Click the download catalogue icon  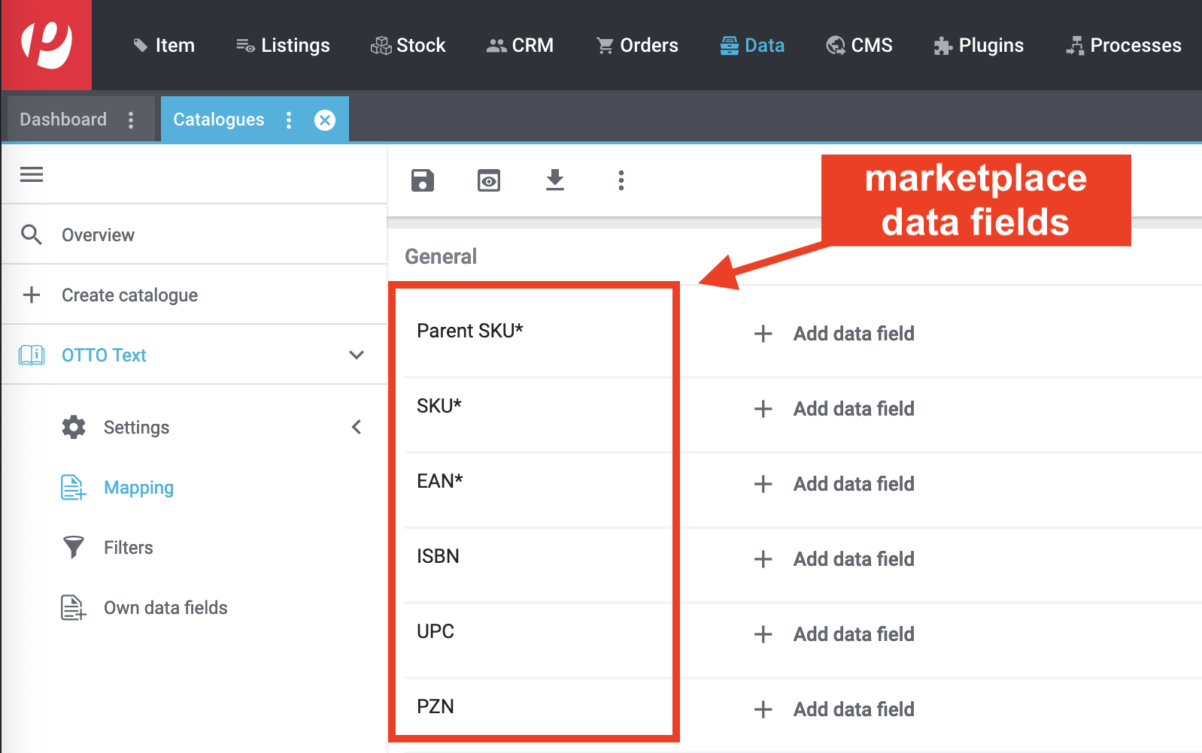point(555,180)
